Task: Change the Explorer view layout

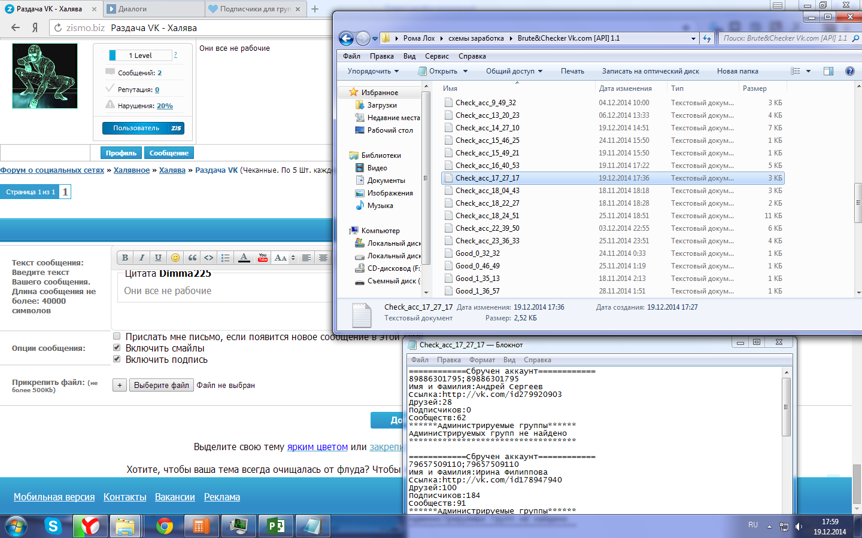Action: click(x=796, y=71)
